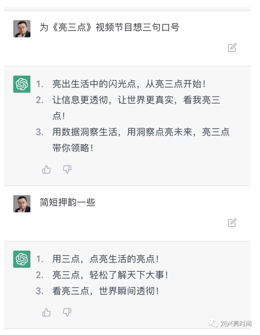Dislike the shorter rhyming slogans reply
Image resolution: width=260 pixels, height=335 pixels.
(67, 312)
